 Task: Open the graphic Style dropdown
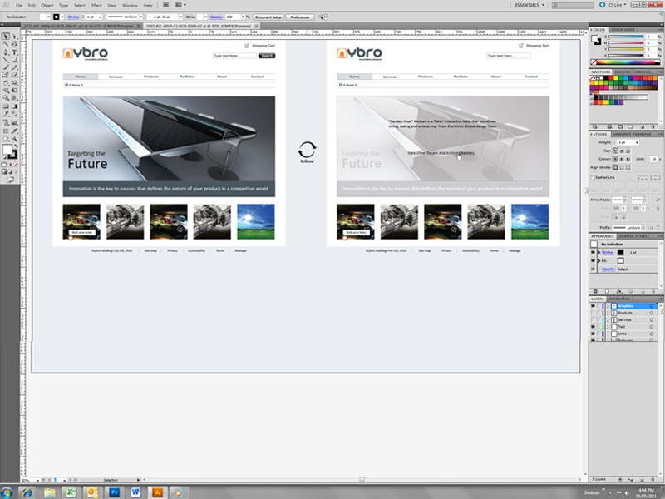click(x=205, y=17)
